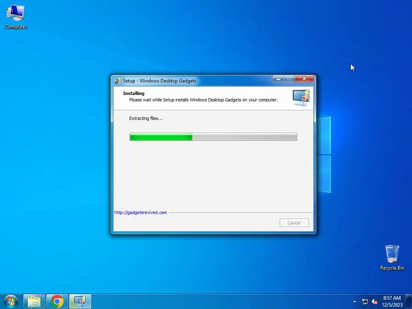
Task: Click the setup icon in title bar
Action: [117, 80]
